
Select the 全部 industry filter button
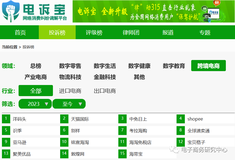coord(35,91)
